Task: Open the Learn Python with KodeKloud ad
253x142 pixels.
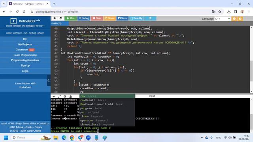Action: tap(25, 85)
